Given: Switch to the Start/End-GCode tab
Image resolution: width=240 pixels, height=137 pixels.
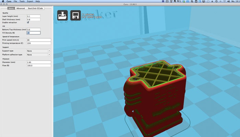Looking at the screenshot, I should tap(35, 8).
